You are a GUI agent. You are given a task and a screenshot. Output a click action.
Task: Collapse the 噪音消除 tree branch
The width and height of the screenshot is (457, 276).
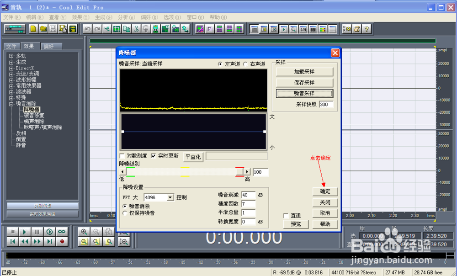(x=11, y=103)
